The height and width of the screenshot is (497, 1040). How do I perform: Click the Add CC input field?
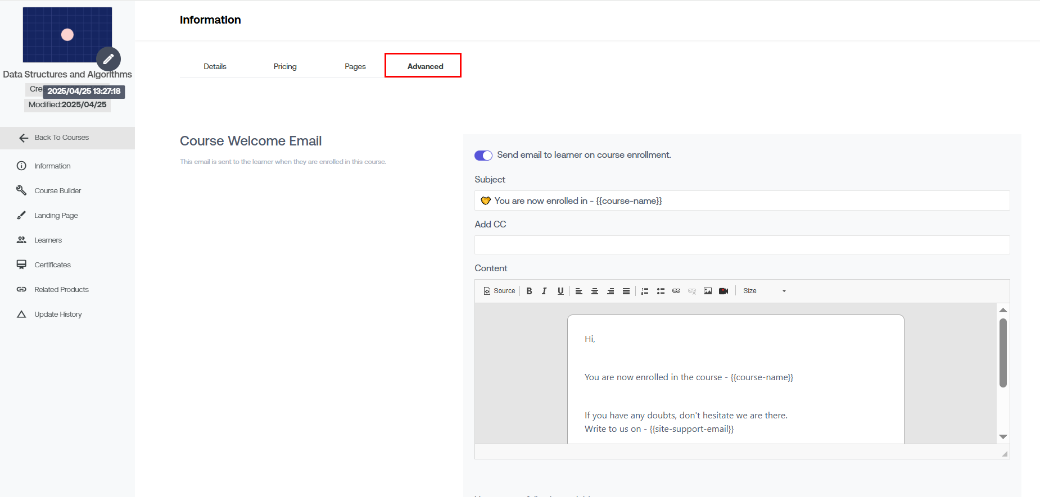click(741, 245)
